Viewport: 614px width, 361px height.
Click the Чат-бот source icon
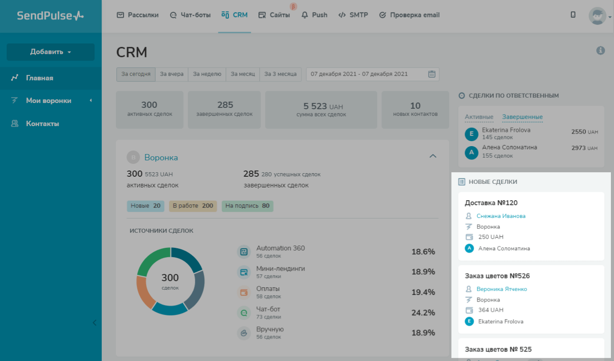coord(243,313)
